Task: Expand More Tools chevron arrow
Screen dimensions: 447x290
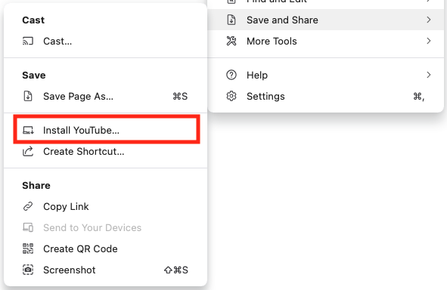Action: coord(429,41)
